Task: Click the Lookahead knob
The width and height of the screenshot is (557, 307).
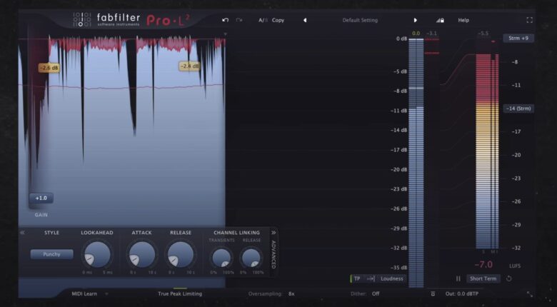Action: 97,254
